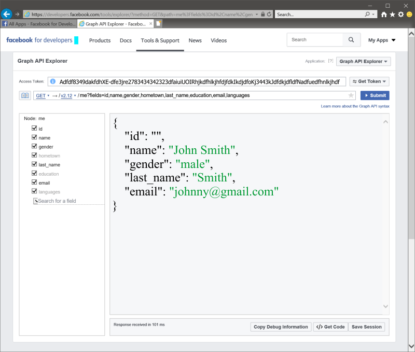
Task: Uncheck the hometown field checkbox
Action: tap(34, 155)
